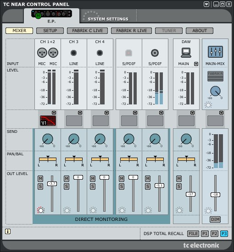Image resolution: width=234 pixels, height=252 pixels.
Task: Click the MAIN-MIX reverb level knob
Action: [x=215, y=91]
